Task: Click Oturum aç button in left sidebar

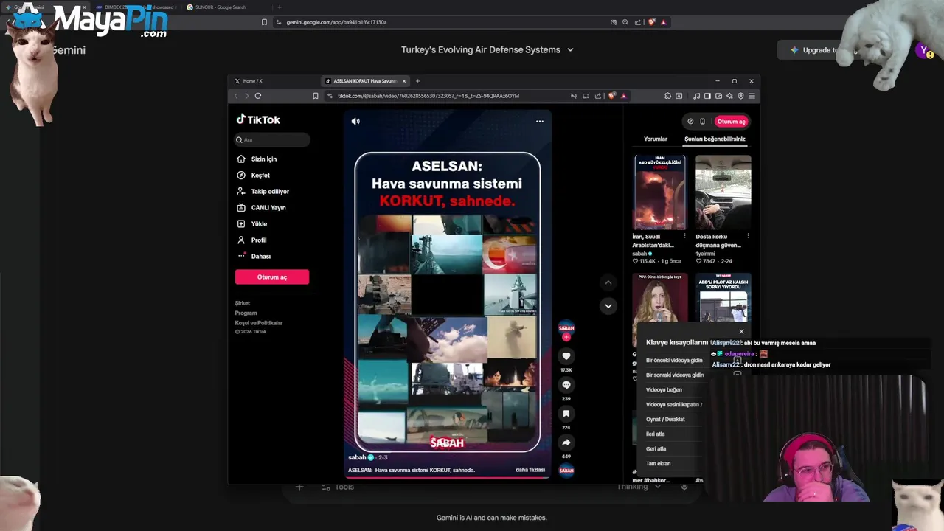Action: click(272, 277)
